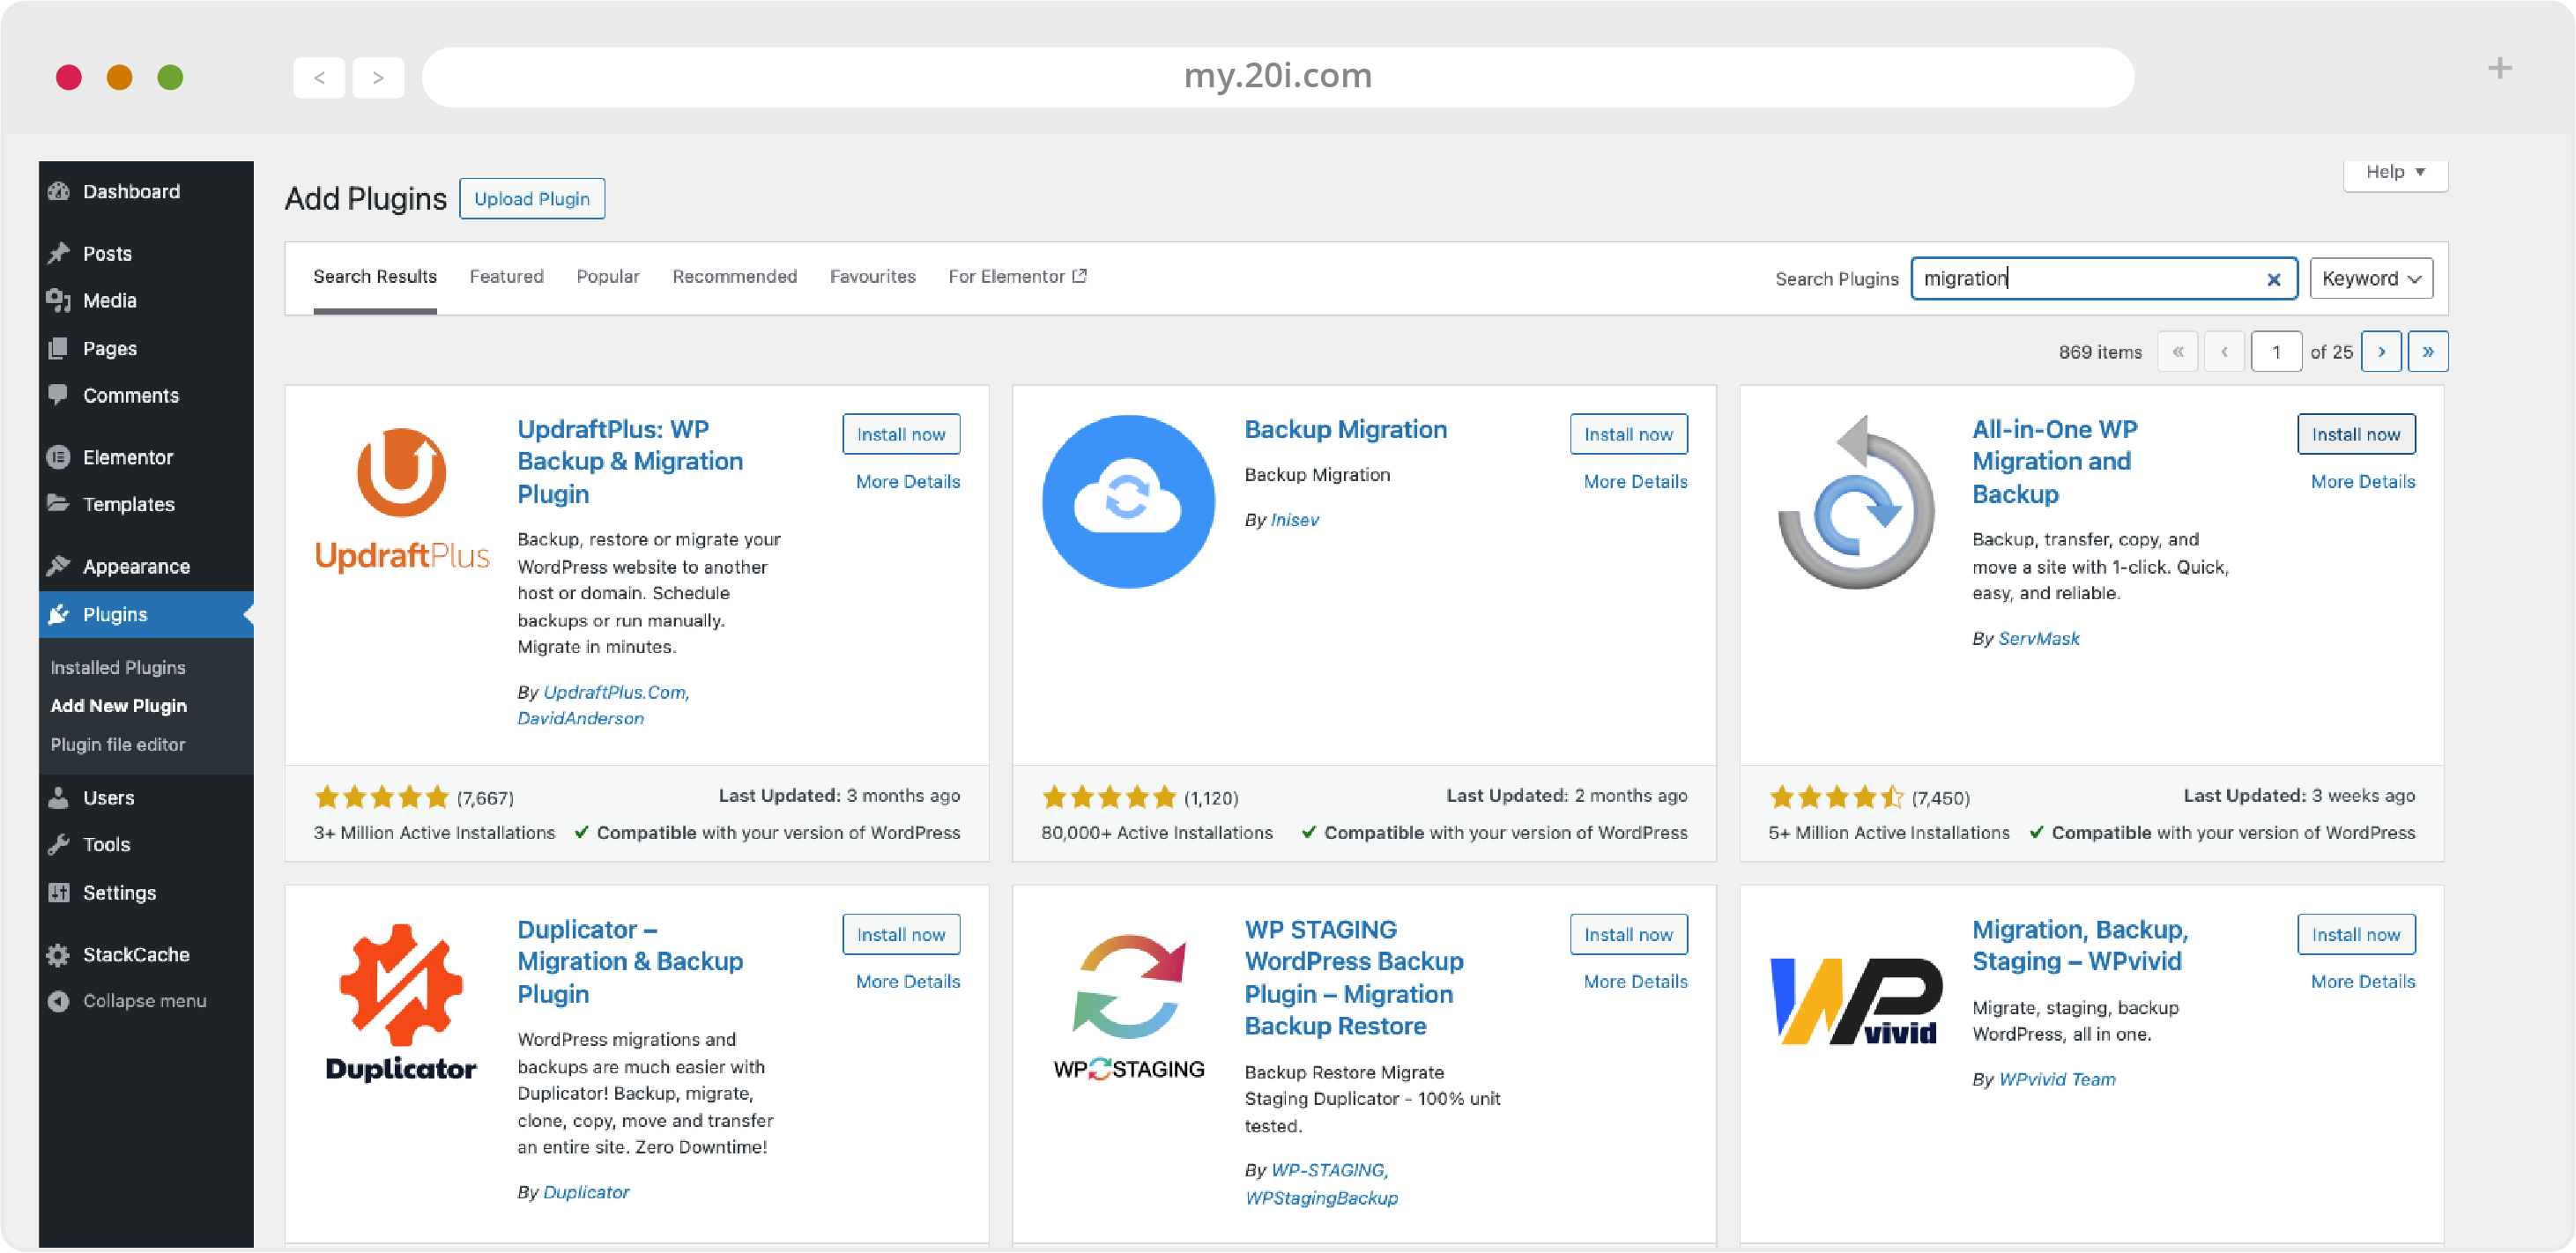The image size is (2576, 1253).
Task: Click browser back arrow button
Action: tap(319, 77)
